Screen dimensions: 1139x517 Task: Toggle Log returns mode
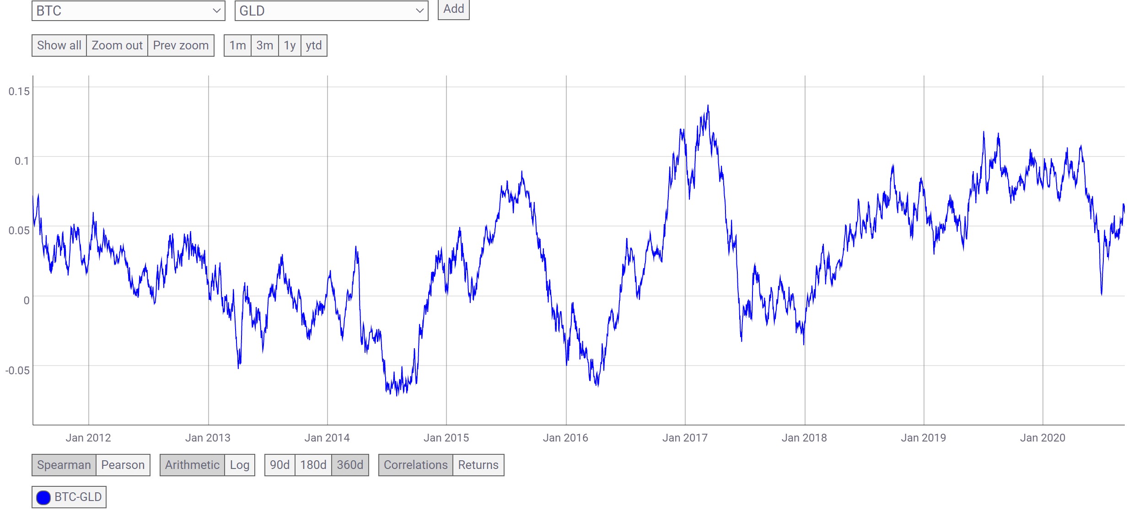point(239,465)
